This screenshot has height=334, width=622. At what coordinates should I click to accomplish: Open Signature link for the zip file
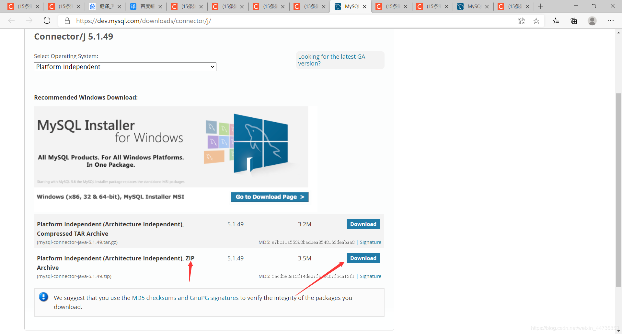[x=370, y=276]
